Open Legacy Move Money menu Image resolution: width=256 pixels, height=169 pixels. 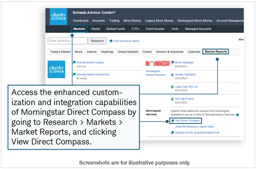159,21
